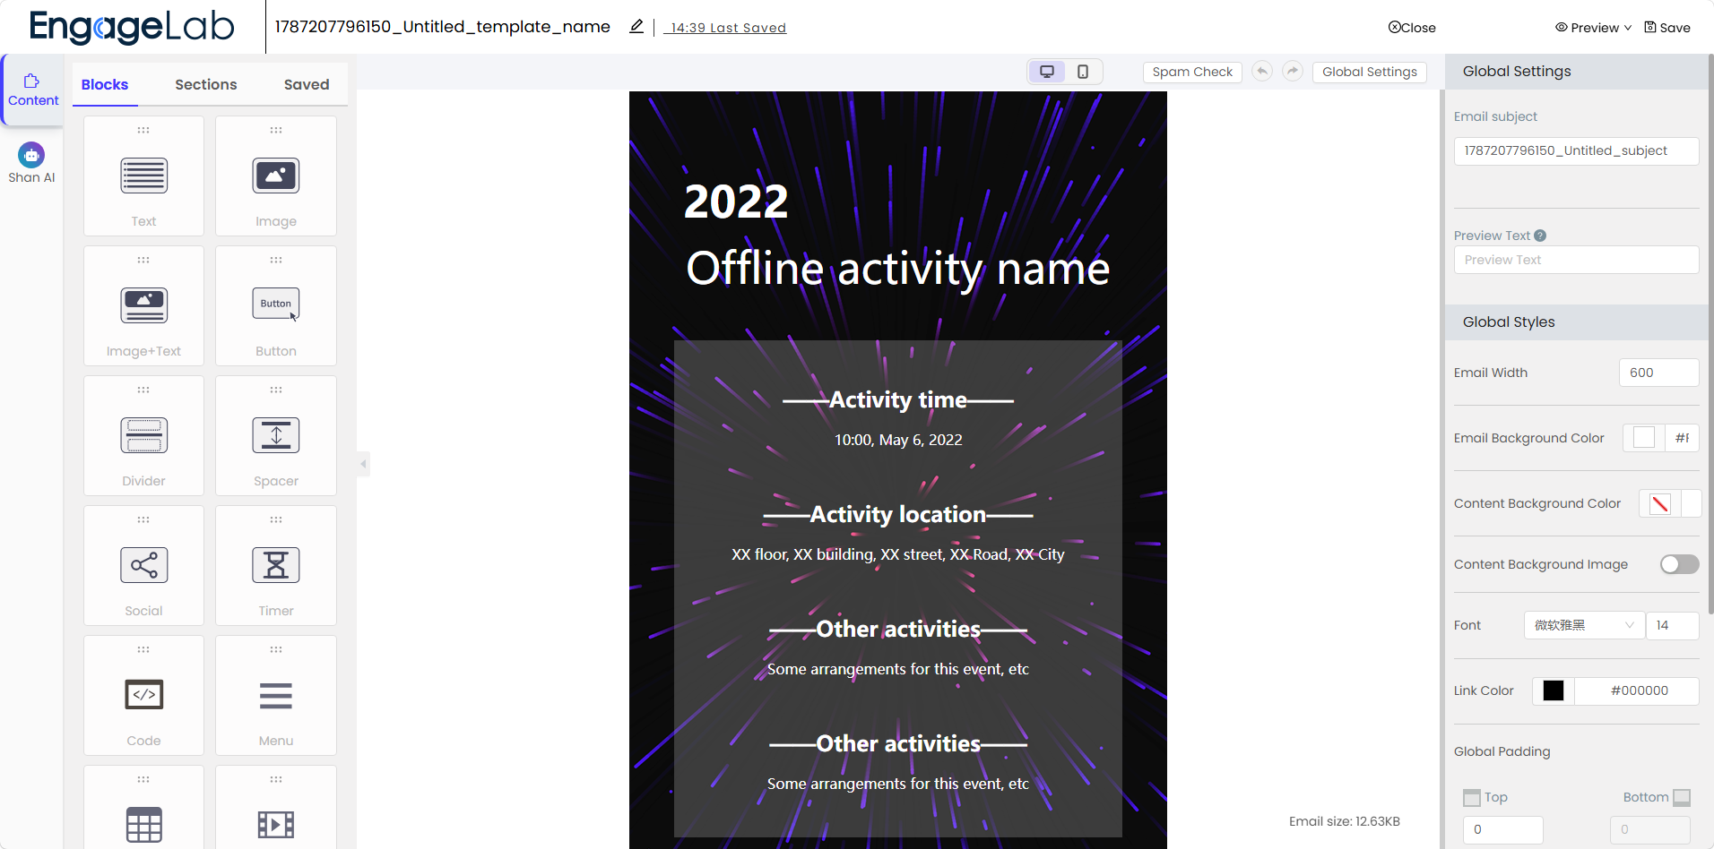Toggle the Bottom padding checkbox

pyautogui.click(x=1682, y=798)
